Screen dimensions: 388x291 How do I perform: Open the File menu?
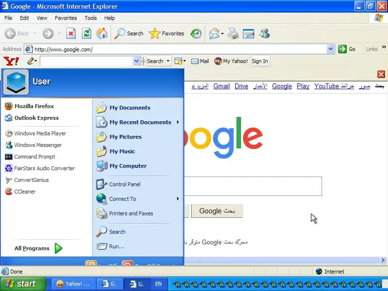pyautogui.click(x=8, y=18)
